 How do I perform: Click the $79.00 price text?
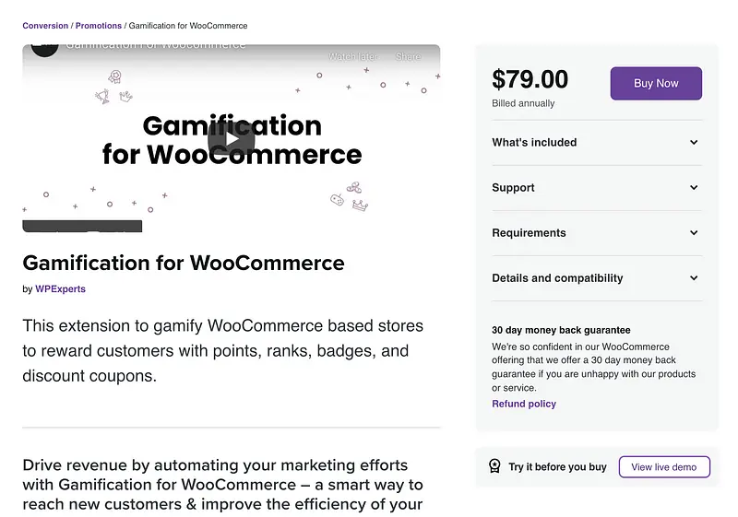[530, 80]
